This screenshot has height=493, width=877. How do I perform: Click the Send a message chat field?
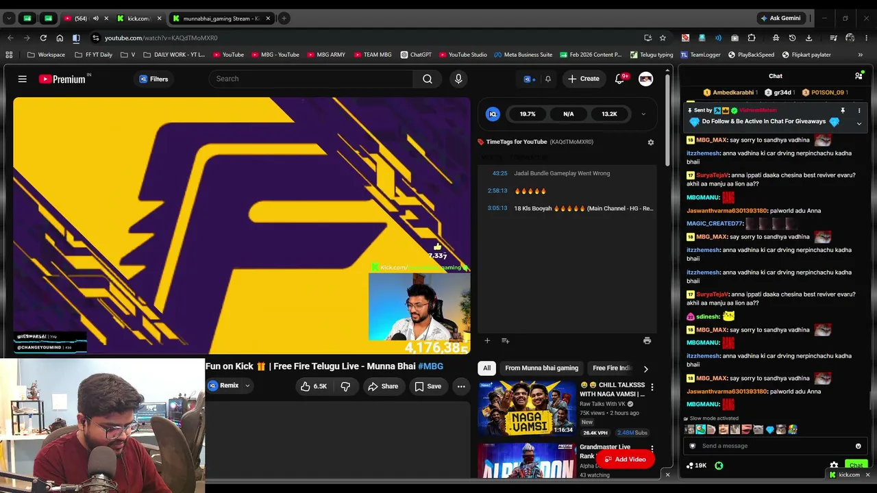[x=774, y=446]
